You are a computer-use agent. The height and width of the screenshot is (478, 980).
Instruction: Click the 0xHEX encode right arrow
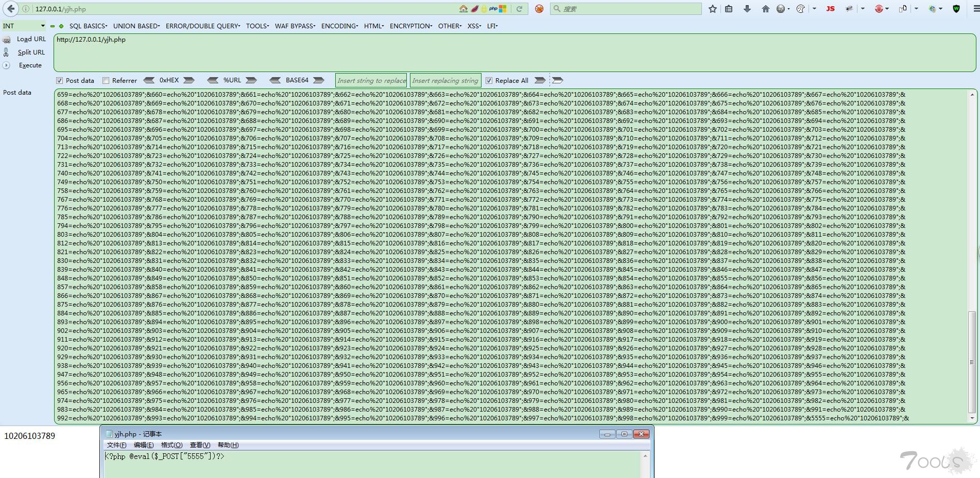click(x=189, y=80)
